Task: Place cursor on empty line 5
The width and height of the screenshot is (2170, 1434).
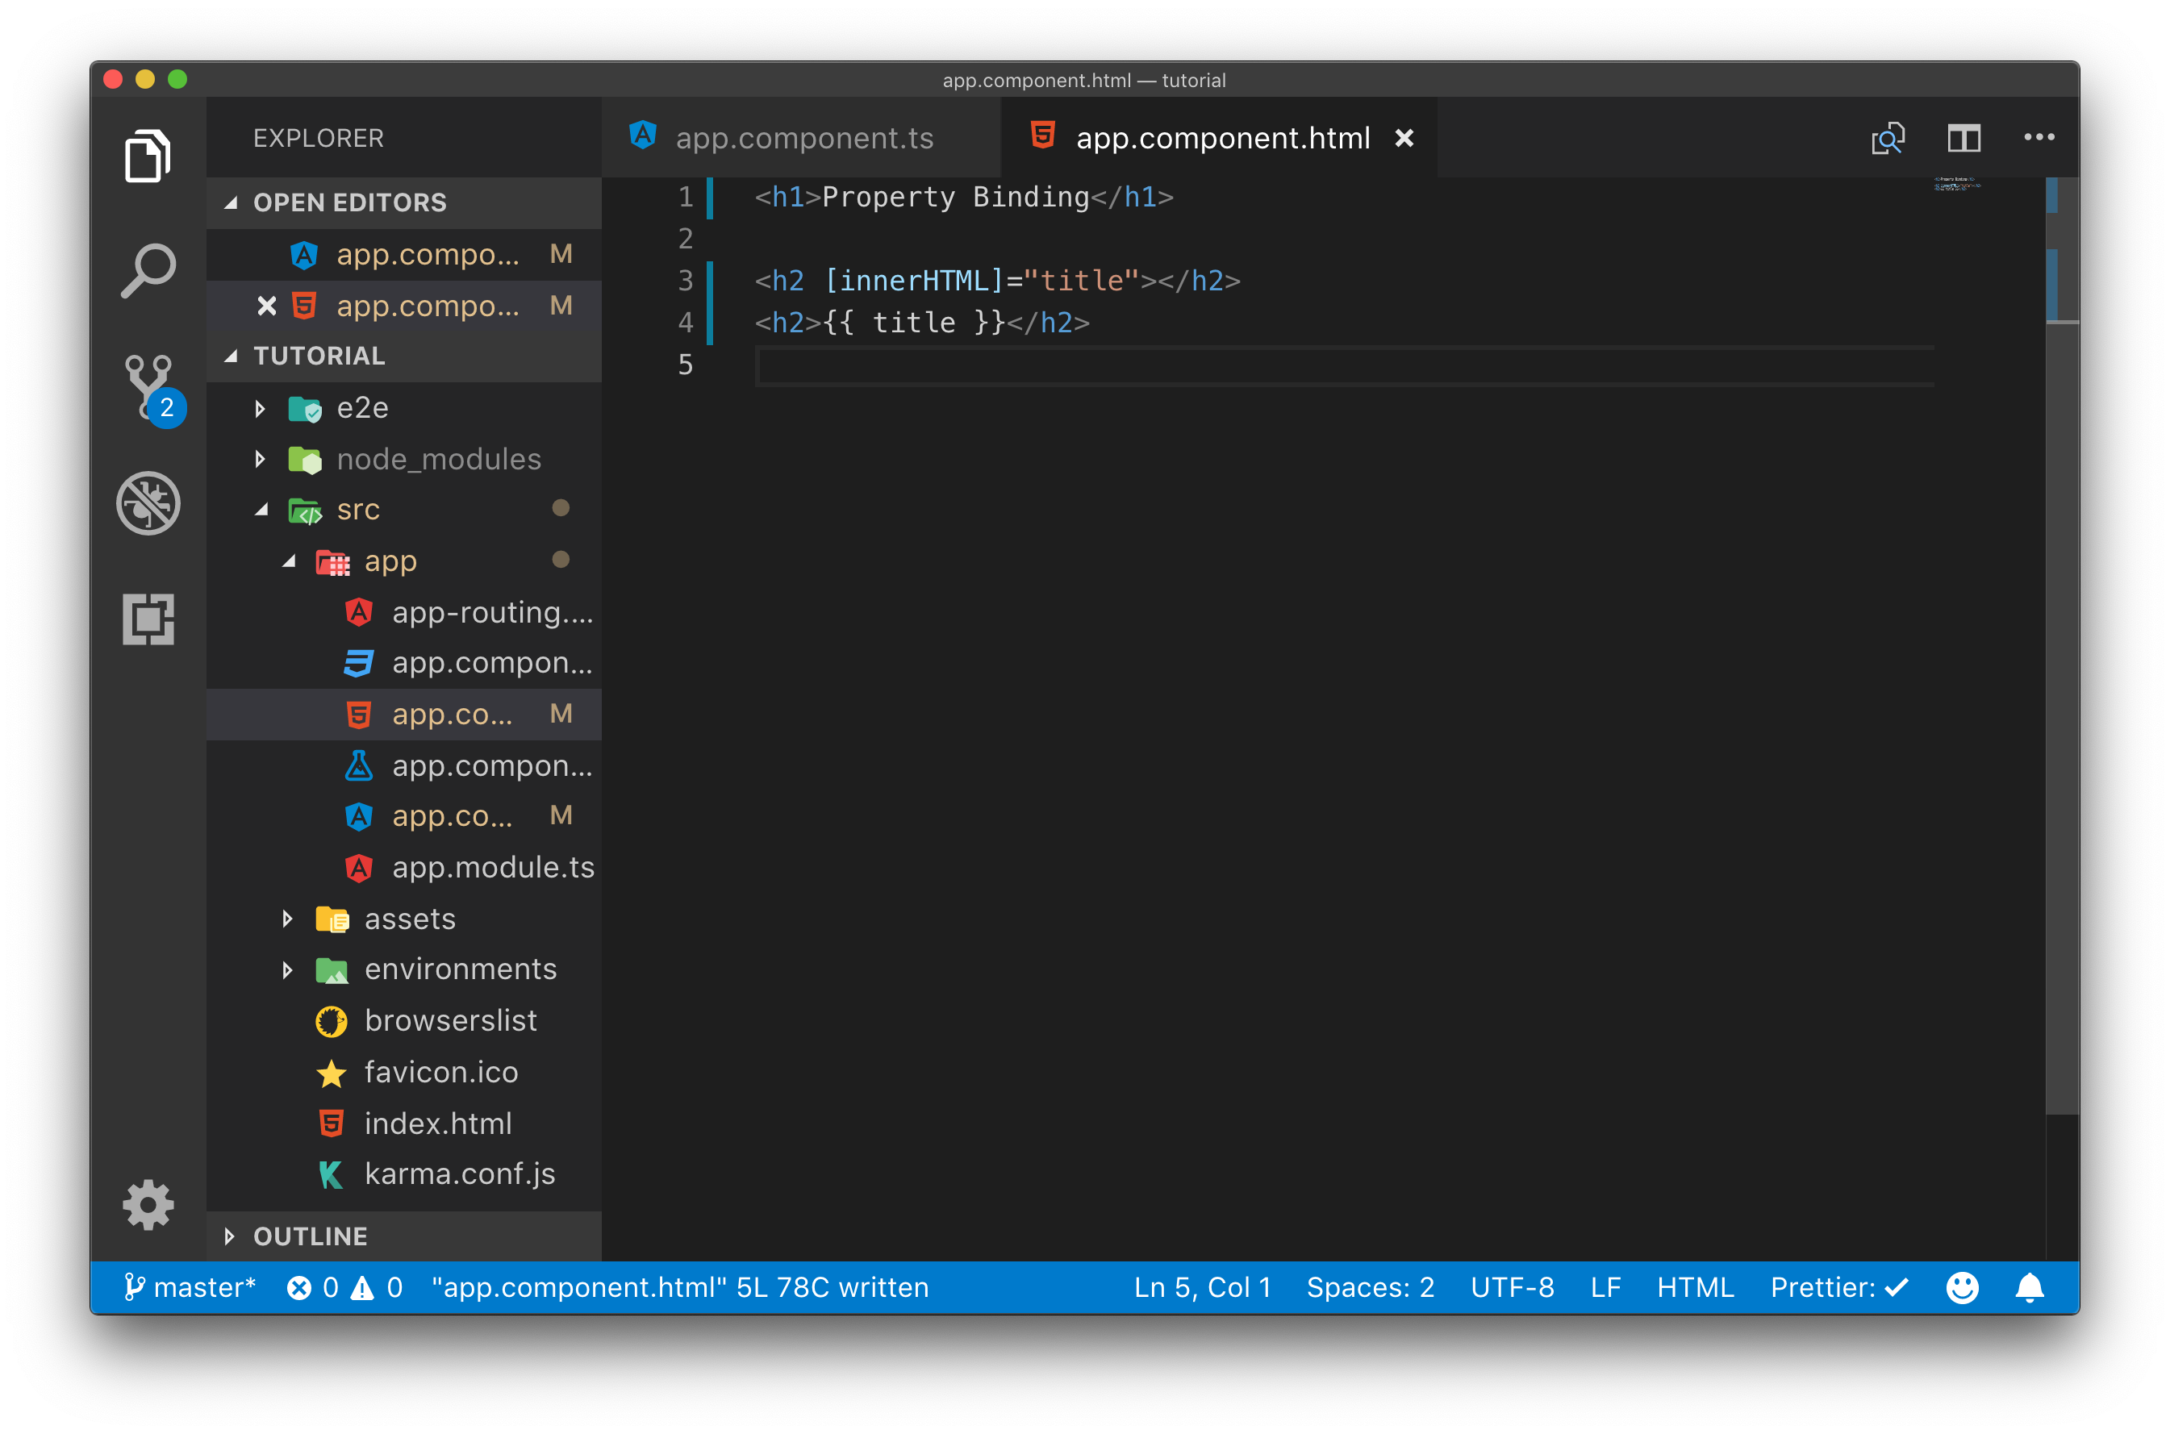Action: click(1344, 367)
